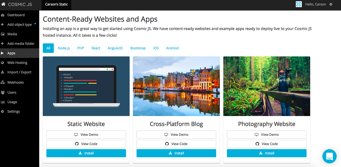Click the Cosmic JS home icon
The width and height of the screenshot is (341, 167).
click(3, 4)
